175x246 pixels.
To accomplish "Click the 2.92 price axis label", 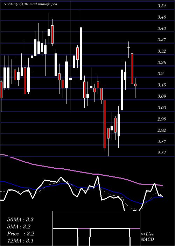I will 162,130.
